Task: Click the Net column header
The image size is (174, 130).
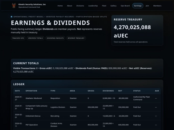Action: coord(120,91)
